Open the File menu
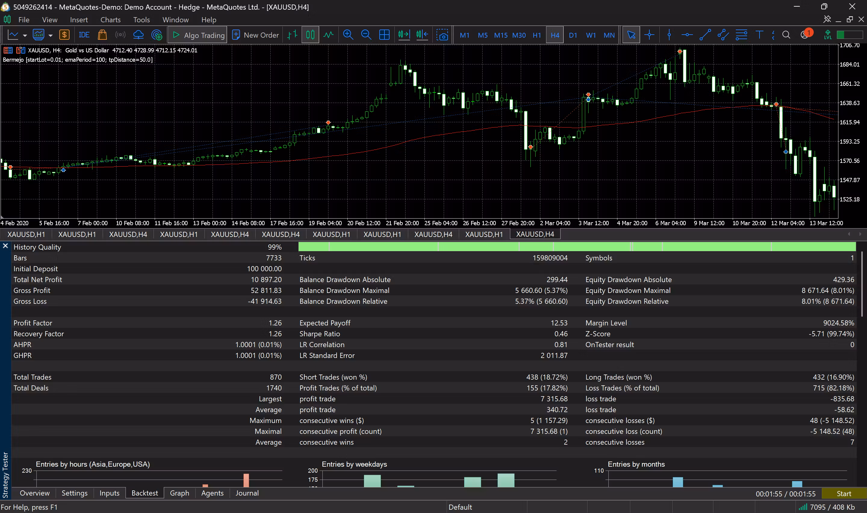This screenshot has height=513, width=867. 23,20
